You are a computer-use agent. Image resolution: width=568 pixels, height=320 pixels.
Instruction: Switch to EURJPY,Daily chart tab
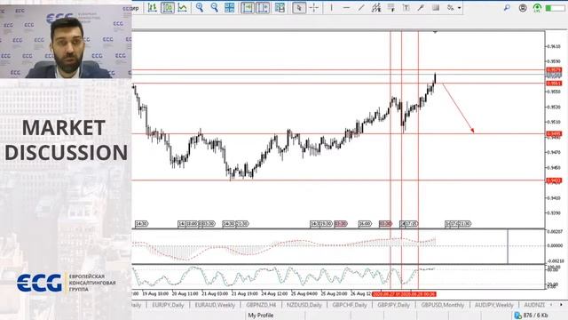(x=168, y=305)
